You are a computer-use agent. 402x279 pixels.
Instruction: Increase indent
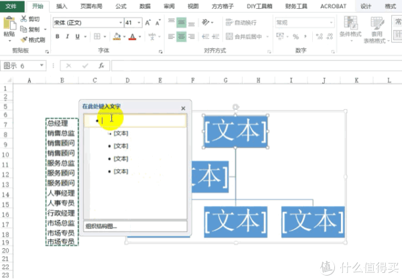coord(216,37)
